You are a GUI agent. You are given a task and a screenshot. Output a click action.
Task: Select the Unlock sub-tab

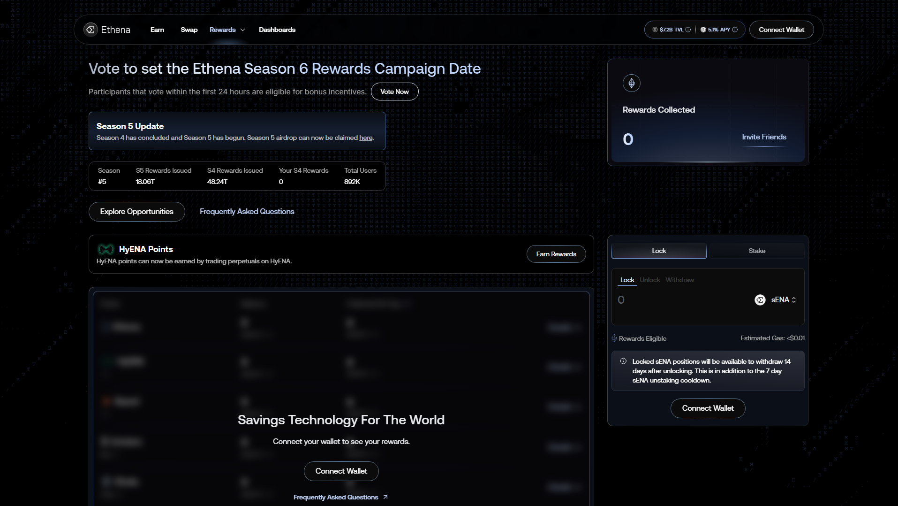click(650, 280)
